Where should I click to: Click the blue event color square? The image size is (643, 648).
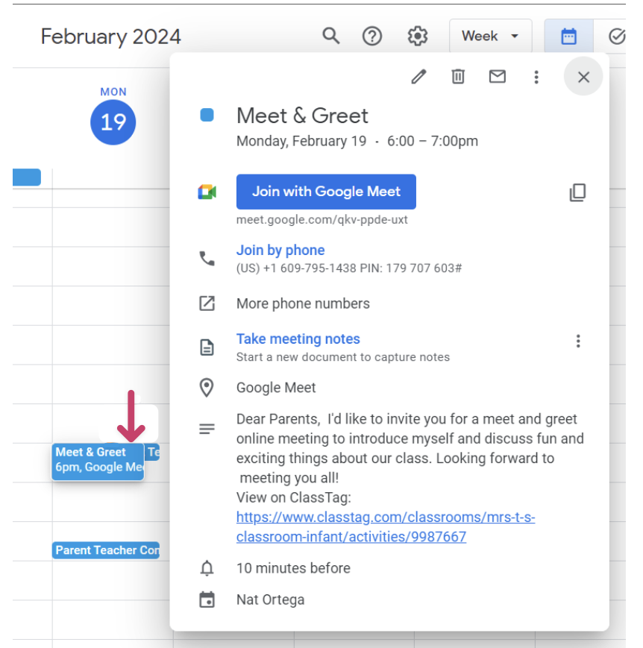point(207,115)
